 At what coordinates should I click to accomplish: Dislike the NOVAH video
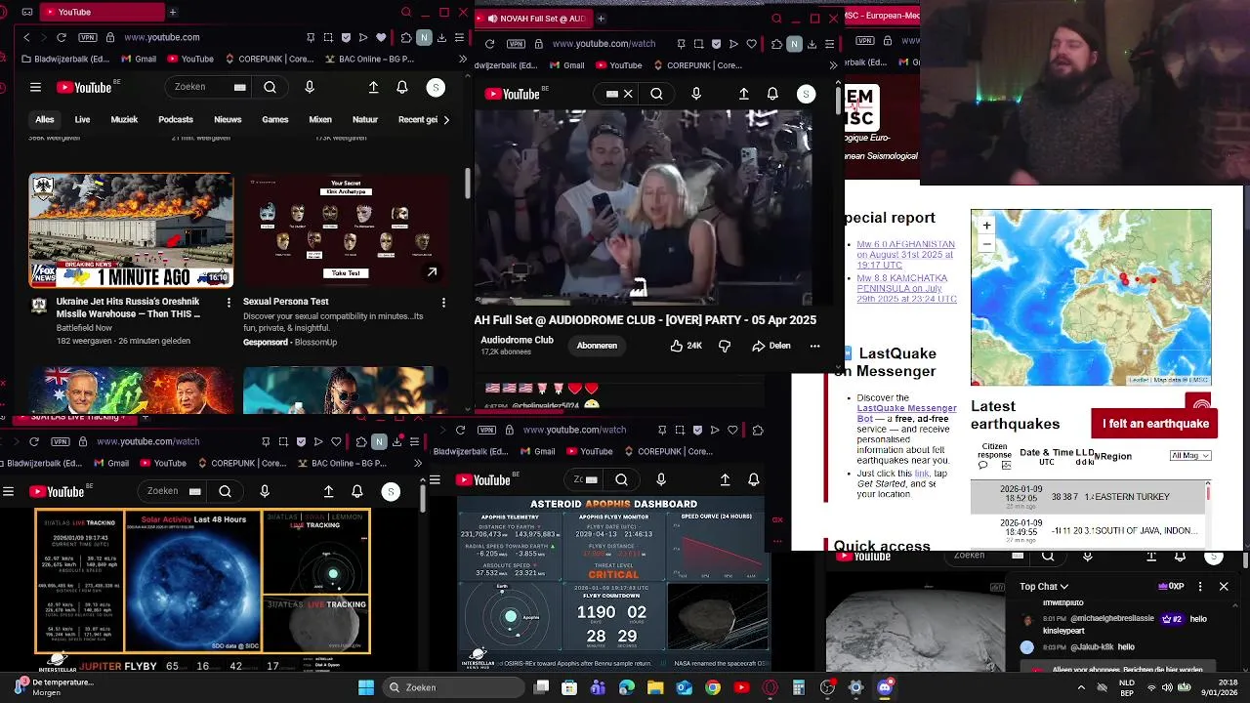[x=725, y=346]
